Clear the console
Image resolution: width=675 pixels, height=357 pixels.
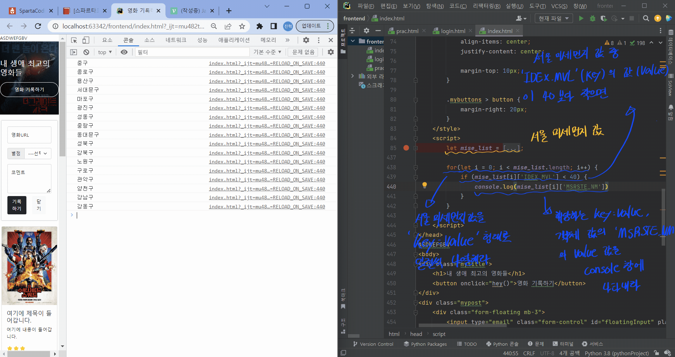86,52
